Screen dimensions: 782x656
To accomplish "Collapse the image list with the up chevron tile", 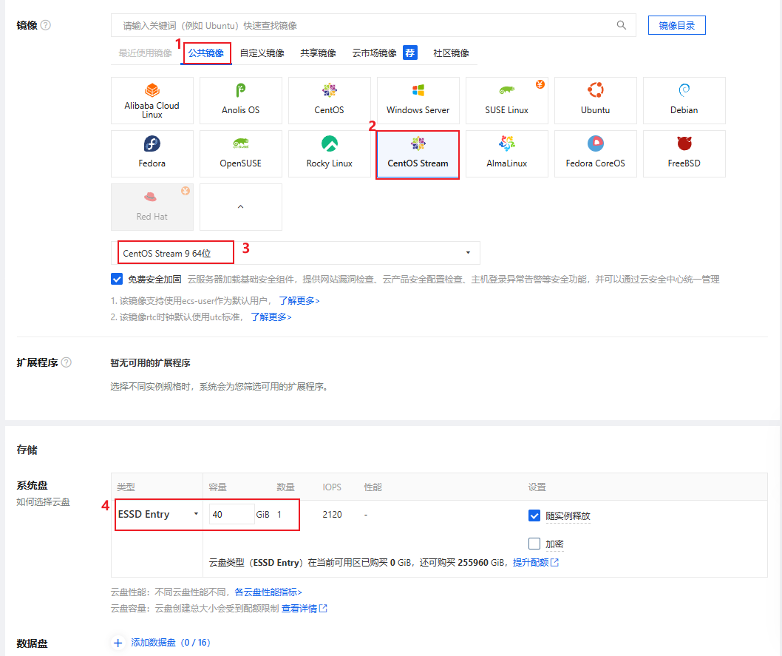I will [241, 207].
